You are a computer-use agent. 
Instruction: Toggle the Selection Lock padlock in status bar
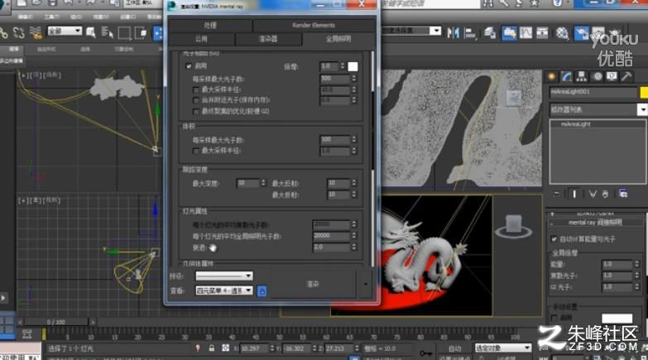(x=212, y=348)
